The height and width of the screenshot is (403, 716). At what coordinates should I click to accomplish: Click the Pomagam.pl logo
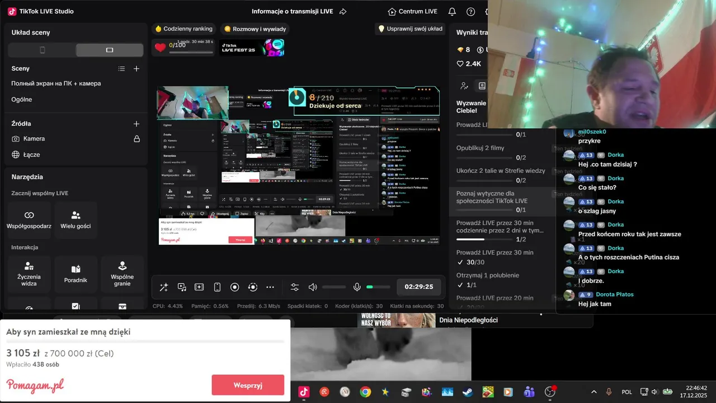tap(35, 385)
